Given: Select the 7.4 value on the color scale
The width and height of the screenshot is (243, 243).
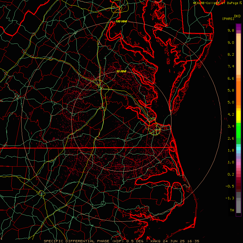Looking at the screenshot, I should [x=231, y=66].
